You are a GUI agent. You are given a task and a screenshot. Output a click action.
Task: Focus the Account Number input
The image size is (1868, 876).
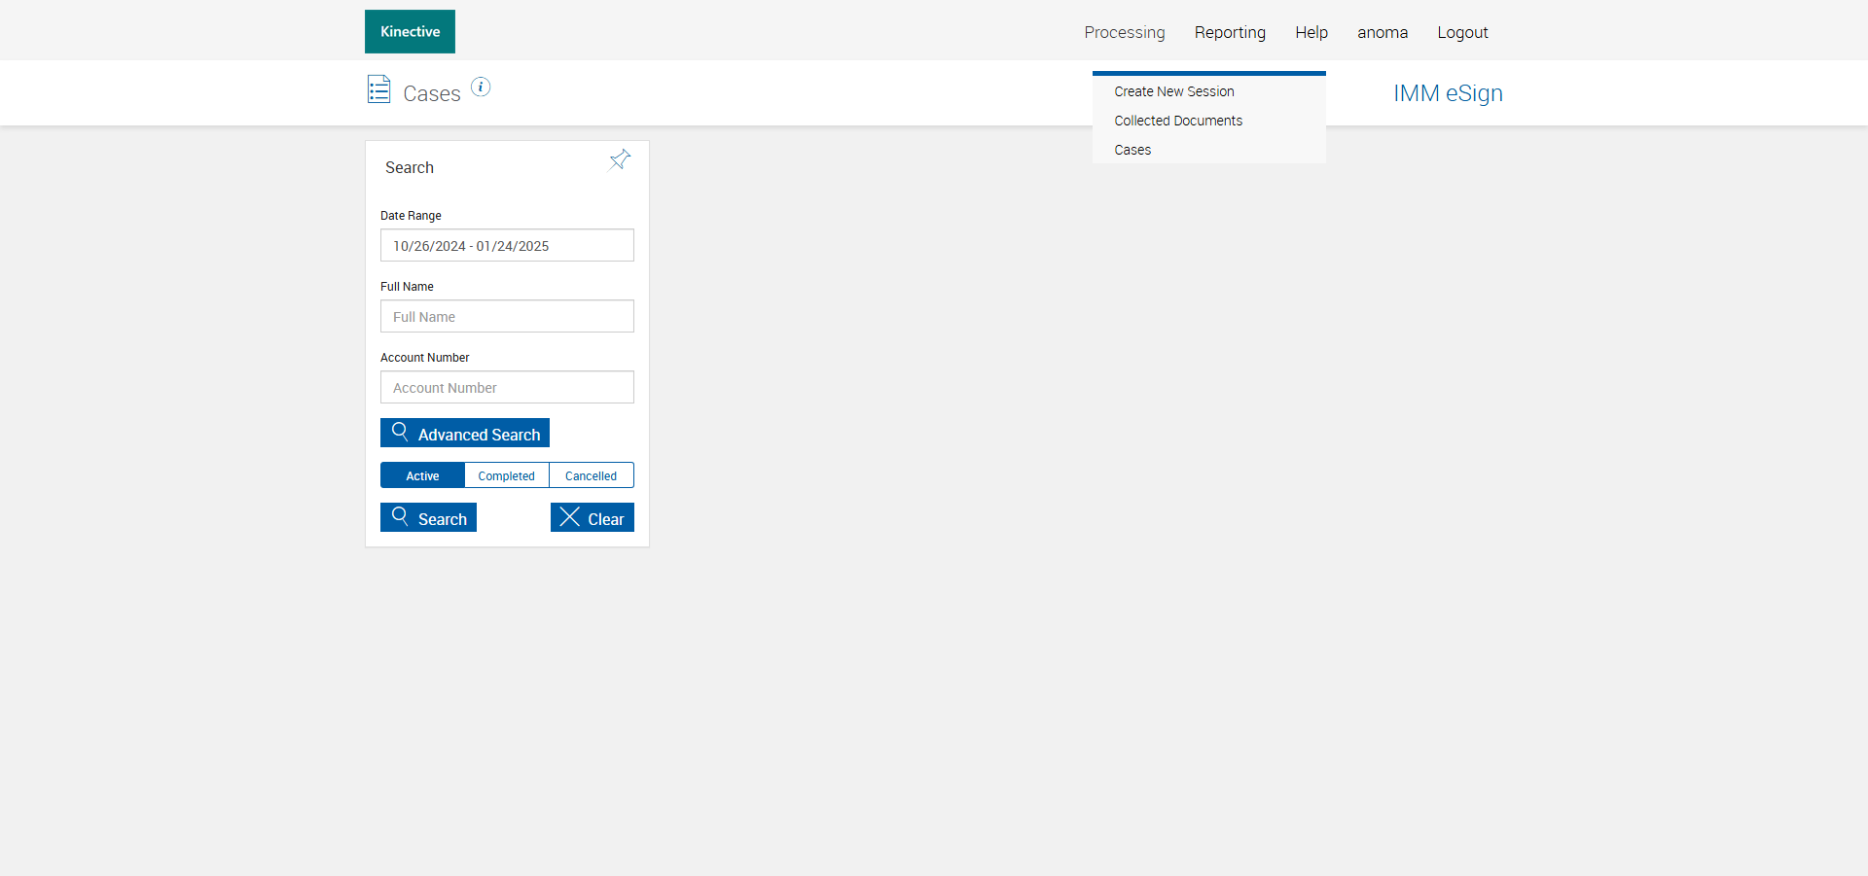coord(507,387)
